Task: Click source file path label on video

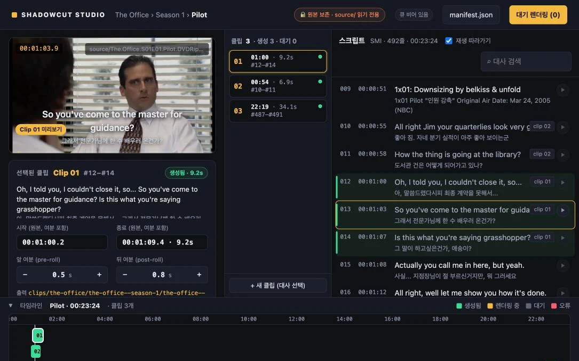Action: point(147,49)
